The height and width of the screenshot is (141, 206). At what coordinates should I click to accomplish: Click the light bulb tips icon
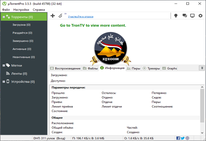click(176, 16)
